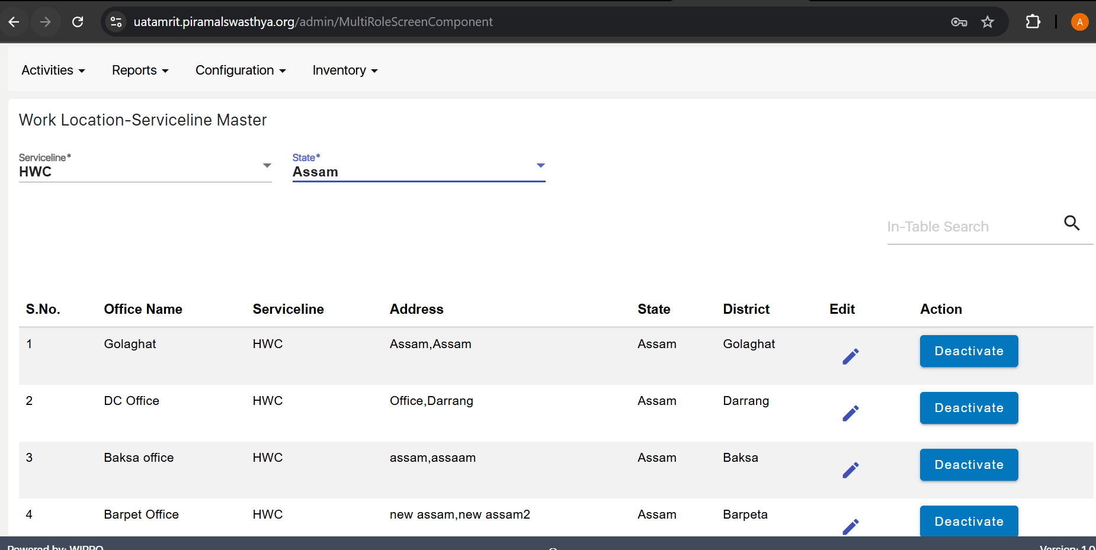Viewport: 1096px width, 550px height.
Task: Open the browser extensions puzzle icon
Action: [1033, 22]
